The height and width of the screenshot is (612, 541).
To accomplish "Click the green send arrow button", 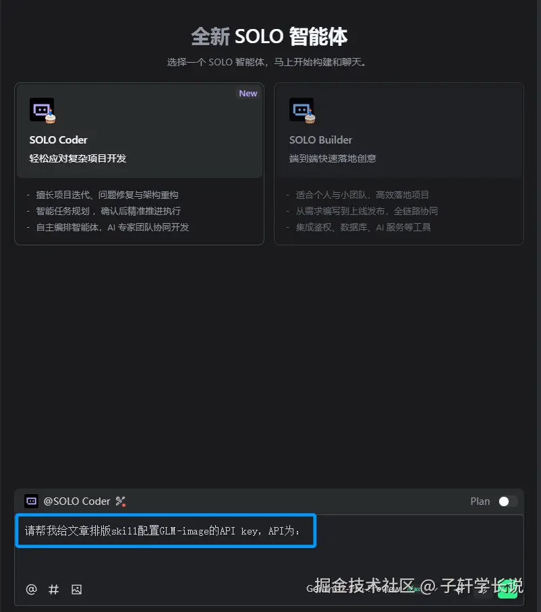I will click(x=507, y=589).
